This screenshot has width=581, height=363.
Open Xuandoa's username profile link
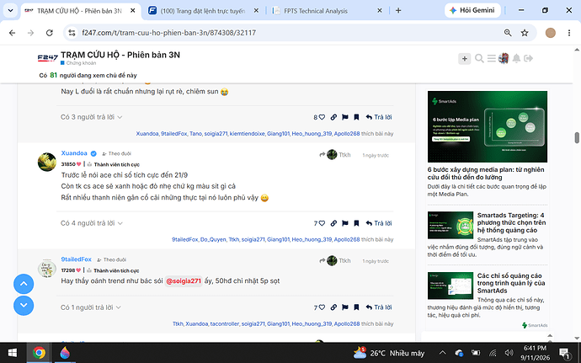pos(74,153)
